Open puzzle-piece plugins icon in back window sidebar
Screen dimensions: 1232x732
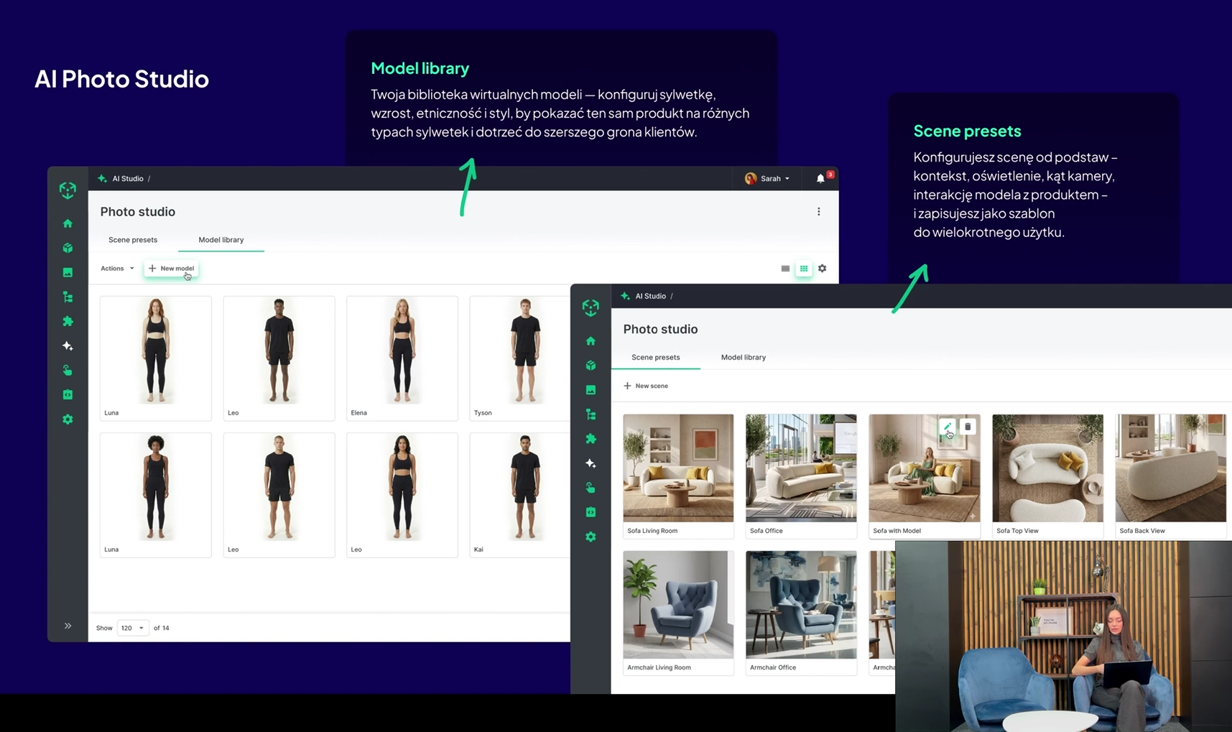click(68, 321)
